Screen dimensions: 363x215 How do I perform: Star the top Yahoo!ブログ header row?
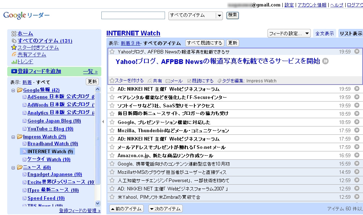[x=112, y=52]
